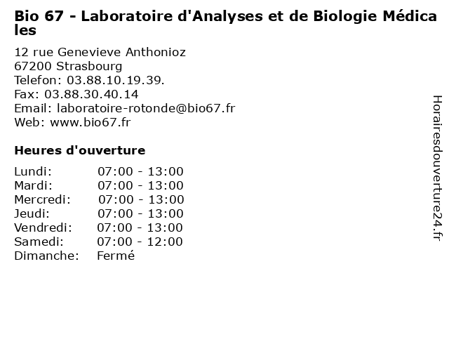Screen dimensions: 449x337
Task: Click the Mercredi day label
Action: coord(42,199)
